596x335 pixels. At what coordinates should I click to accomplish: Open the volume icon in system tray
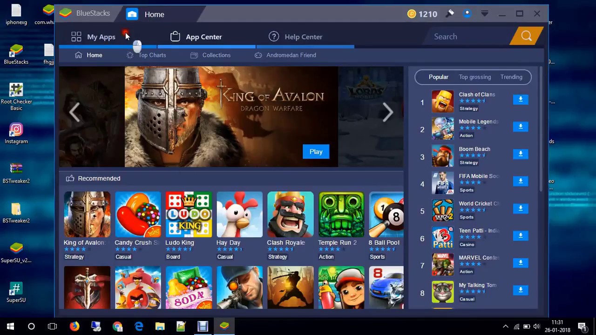point(537,326)
